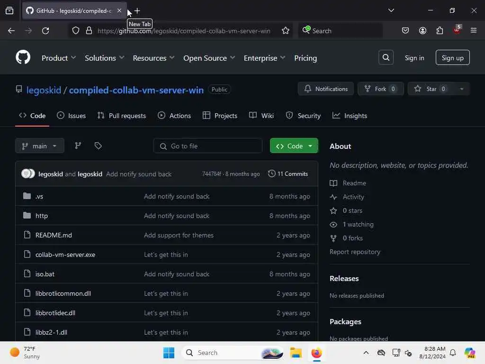Open Activity in About sidebar
Screen dimensions: 485x364
347,197
